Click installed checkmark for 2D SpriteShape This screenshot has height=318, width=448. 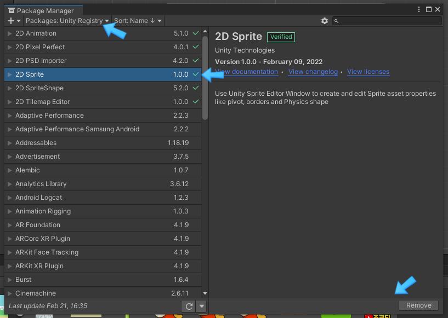(x=195, y=88)
